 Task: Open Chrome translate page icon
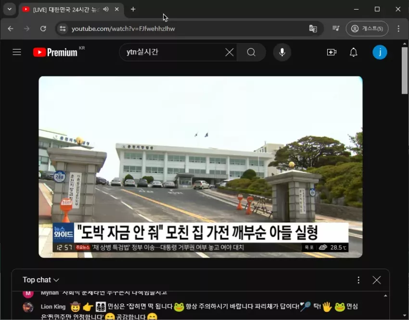tap(313, 28)
